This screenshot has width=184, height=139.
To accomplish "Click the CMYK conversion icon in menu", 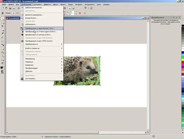I will pos(22,41).
